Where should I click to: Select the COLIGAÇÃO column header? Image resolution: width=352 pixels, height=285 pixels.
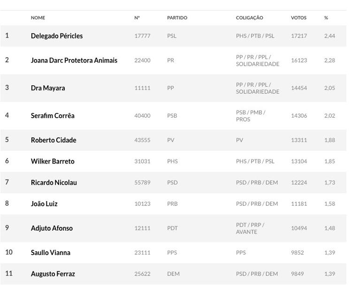tap(249, 18)
